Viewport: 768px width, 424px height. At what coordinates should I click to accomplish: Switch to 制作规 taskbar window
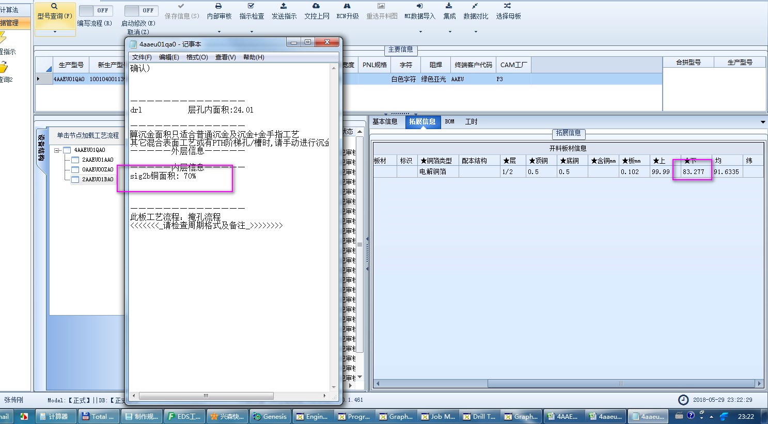141,416
